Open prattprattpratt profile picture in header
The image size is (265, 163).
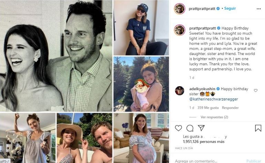[x=179, y=9]
